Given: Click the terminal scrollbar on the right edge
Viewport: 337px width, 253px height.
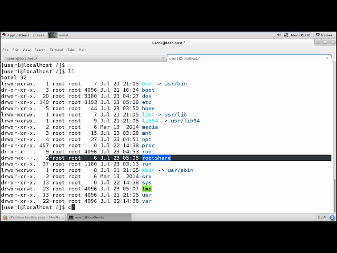Looking at the screenshot, I should [333, 195].
